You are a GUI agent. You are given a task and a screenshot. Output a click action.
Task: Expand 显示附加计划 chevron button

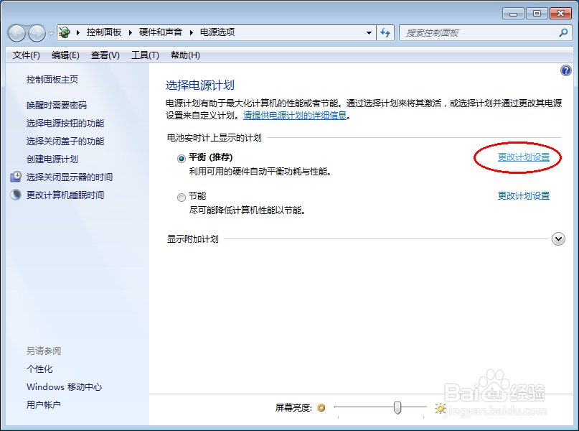[x=558, y=238]
